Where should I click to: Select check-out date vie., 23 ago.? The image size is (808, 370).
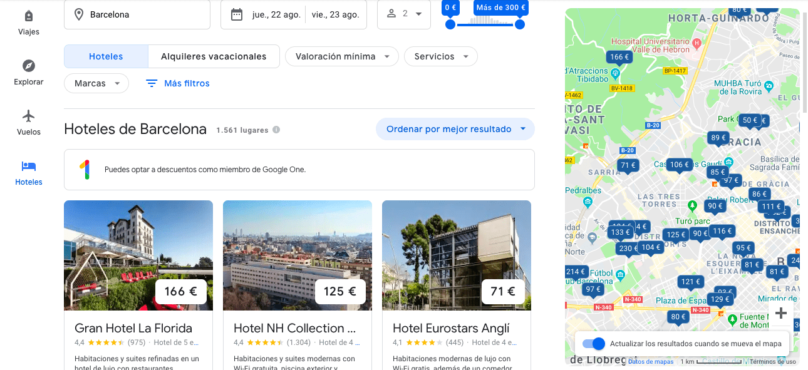[x=336, y=14]
